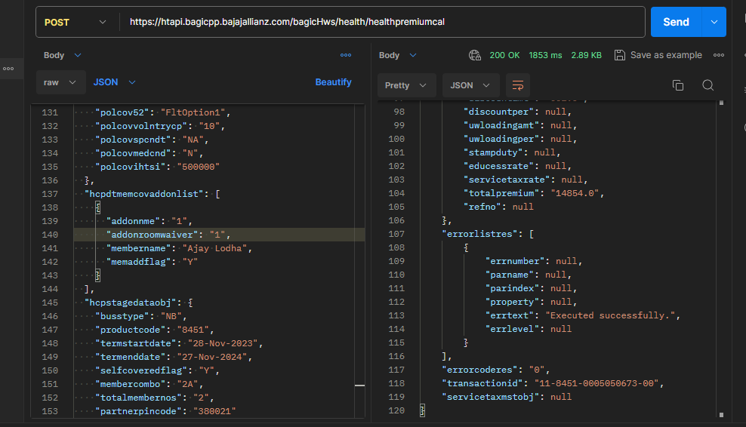Click the left sidebar three-dots icon
Viewport: 746px width, 427px height.
[x=8, y=69]
